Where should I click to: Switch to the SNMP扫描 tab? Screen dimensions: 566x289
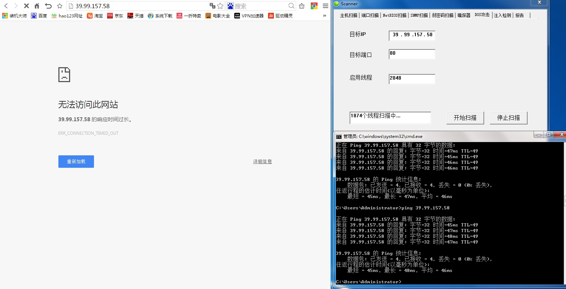(419, 15)
